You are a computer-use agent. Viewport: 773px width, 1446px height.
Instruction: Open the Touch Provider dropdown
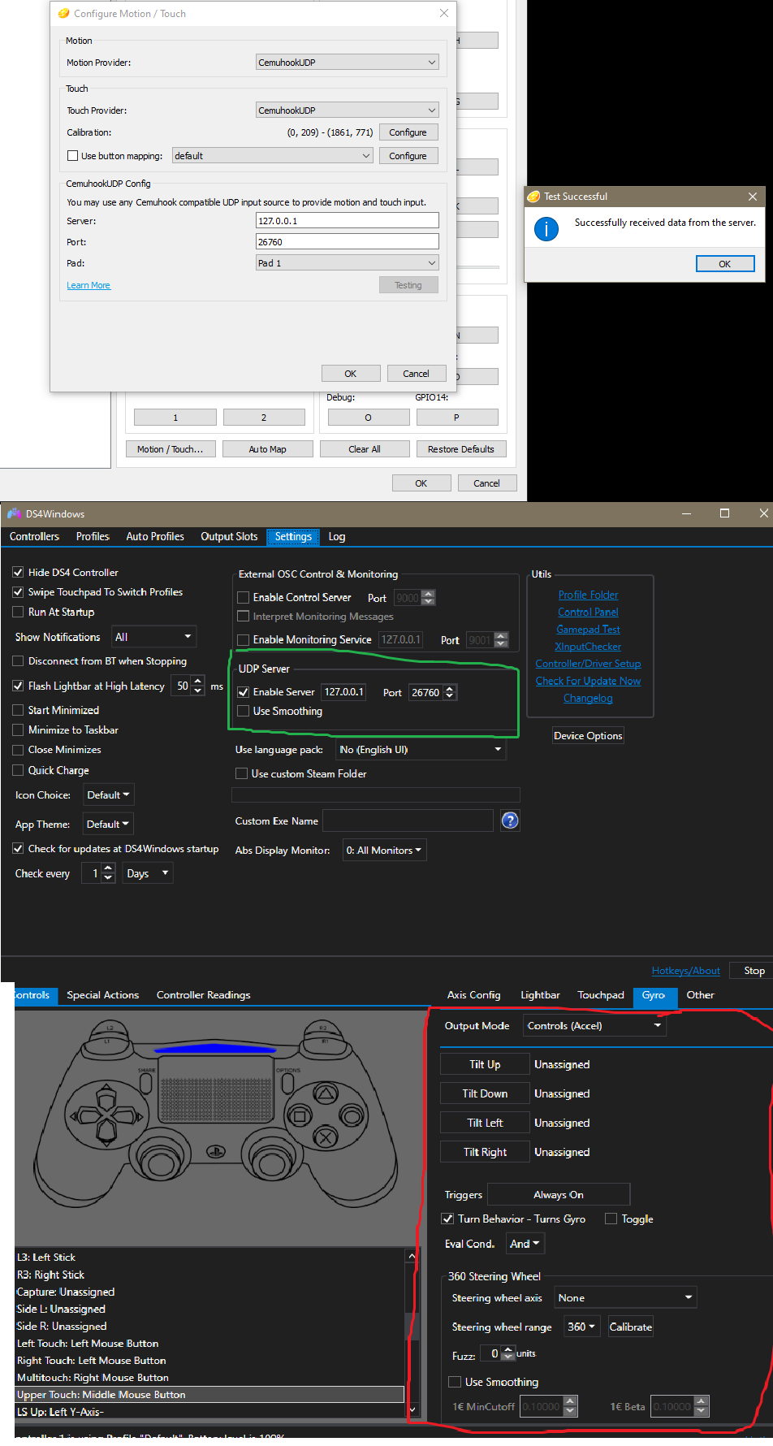click(x=348, y=110)
